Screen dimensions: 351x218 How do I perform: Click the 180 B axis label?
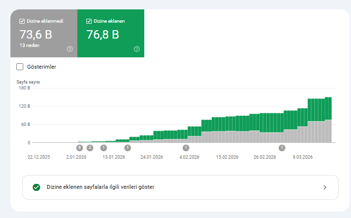[24, 88]
